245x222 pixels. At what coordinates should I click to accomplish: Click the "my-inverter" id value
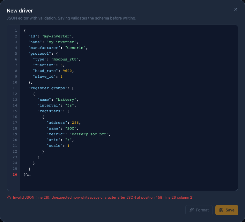57,36
